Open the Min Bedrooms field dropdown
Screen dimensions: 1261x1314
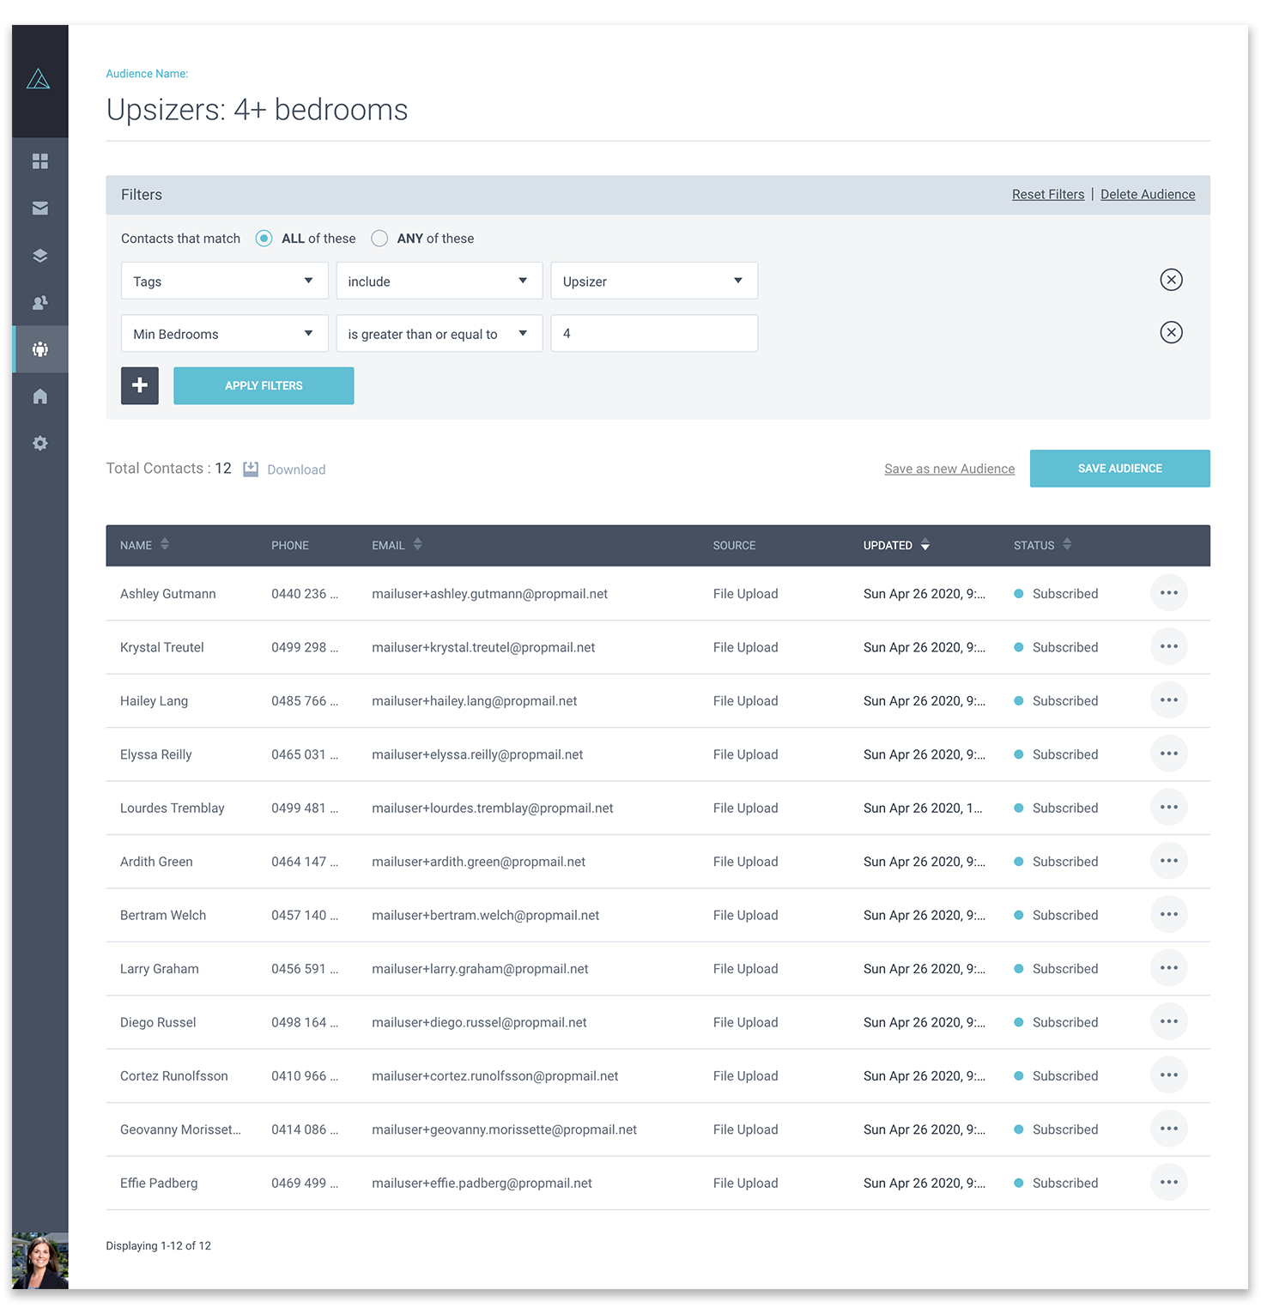[225, 334]
